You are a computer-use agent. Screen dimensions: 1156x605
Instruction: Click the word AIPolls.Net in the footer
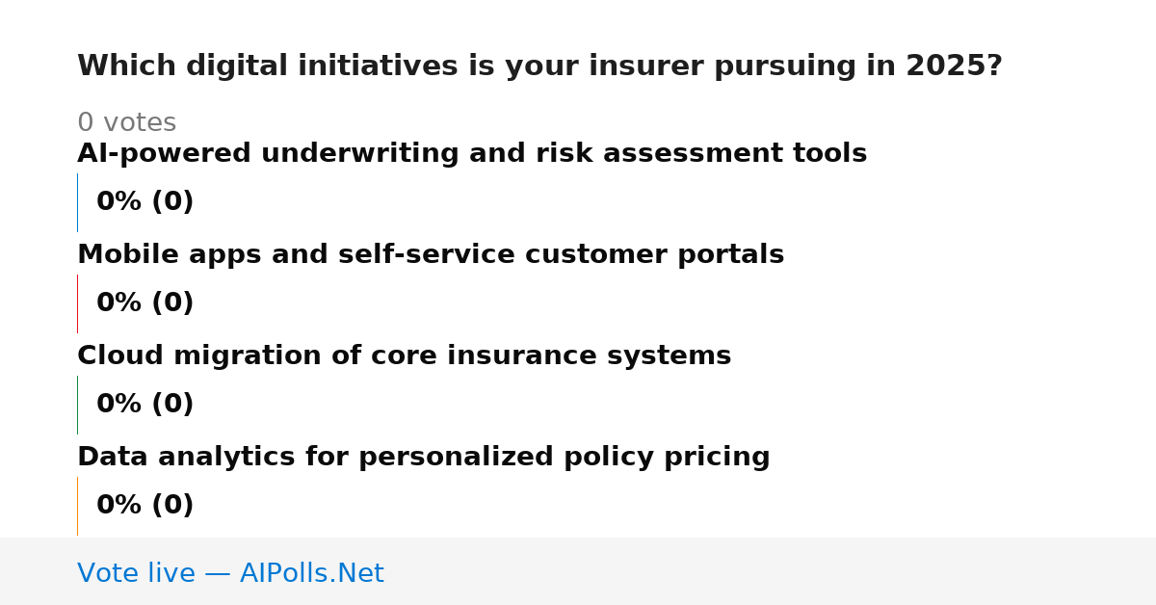(x=311, y=574)
